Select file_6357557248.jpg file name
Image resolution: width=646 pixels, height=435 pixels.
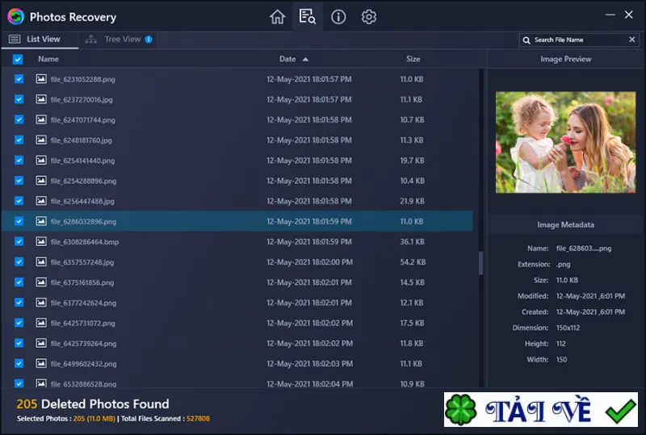tap(82, 262)
